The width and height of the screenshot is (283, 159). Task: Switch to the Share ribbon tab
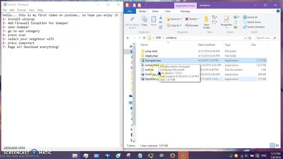[x=155, y=11]
